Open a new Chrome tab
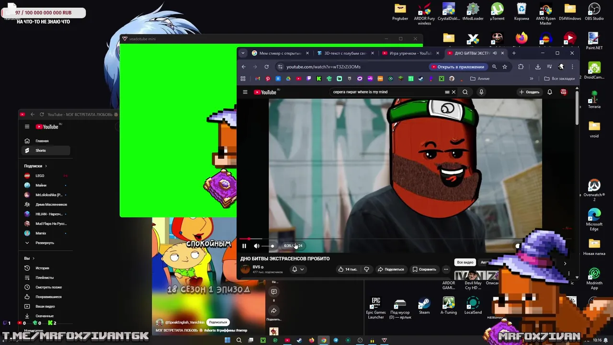Viewport: 613px width, 345px height. pos(514,53)
